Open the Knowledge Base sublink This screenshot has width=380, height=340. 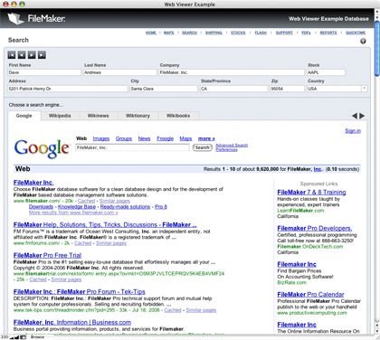pyautogui.click(x=77, y=207)
